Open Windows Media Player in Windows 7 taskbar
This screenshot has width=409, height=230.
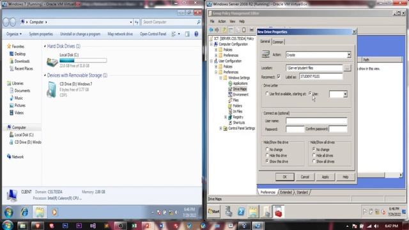(54, 212)
